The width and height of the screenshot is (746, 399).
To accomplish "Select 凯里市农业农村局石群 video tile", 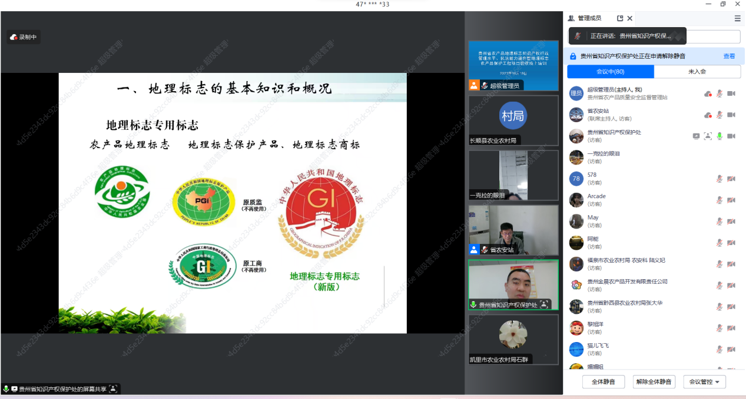I will pyautogui.click(x=513, y=340).
